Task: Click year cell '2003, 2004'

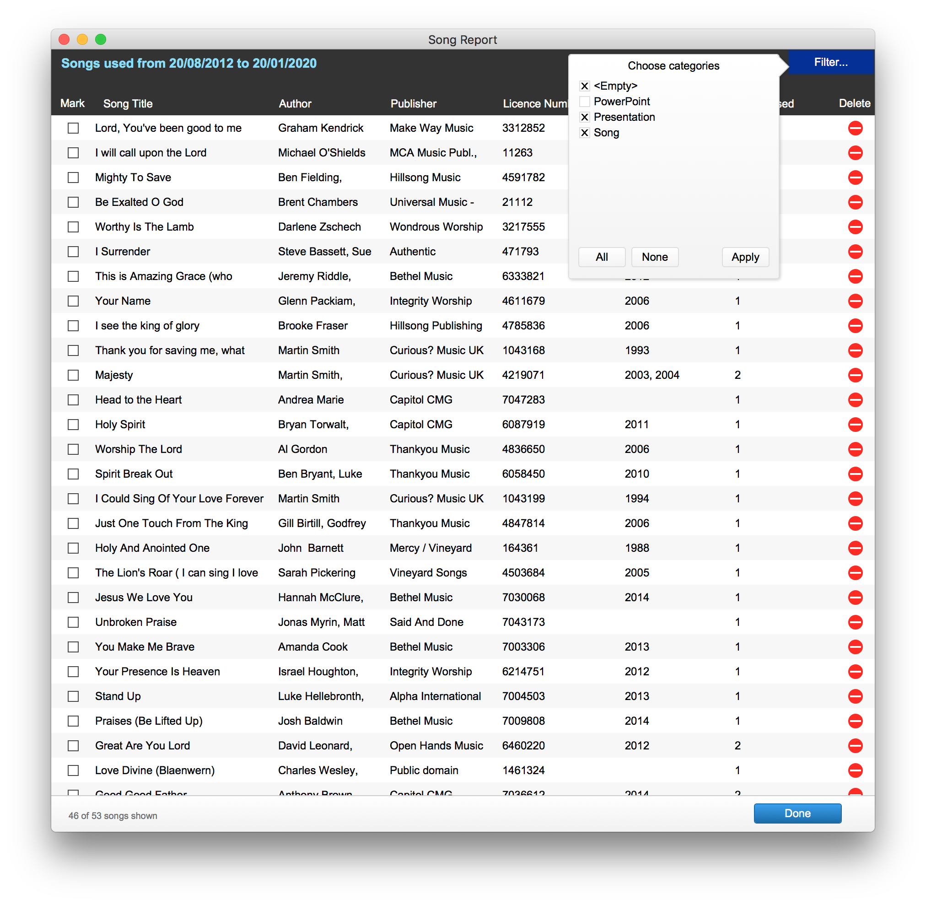Action: [x=651, y=375]
